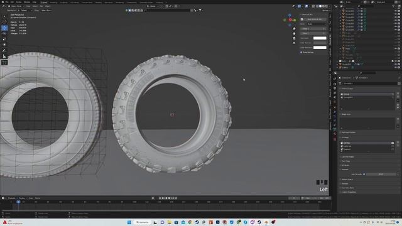Collapse the Shape Keys panel

(x=346, y=114)
